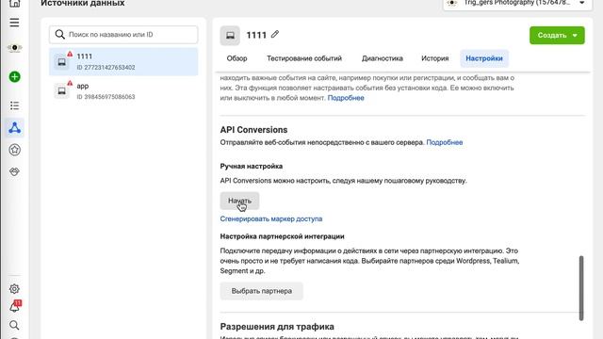603x339 pixels.
Task: Select the app data source in list
Action: pos(123,90)
